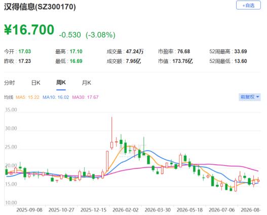267x215 pixels.
Task: Switch to the 分时 chart tab
Action: pyautogui.click(x=10, y=83)
